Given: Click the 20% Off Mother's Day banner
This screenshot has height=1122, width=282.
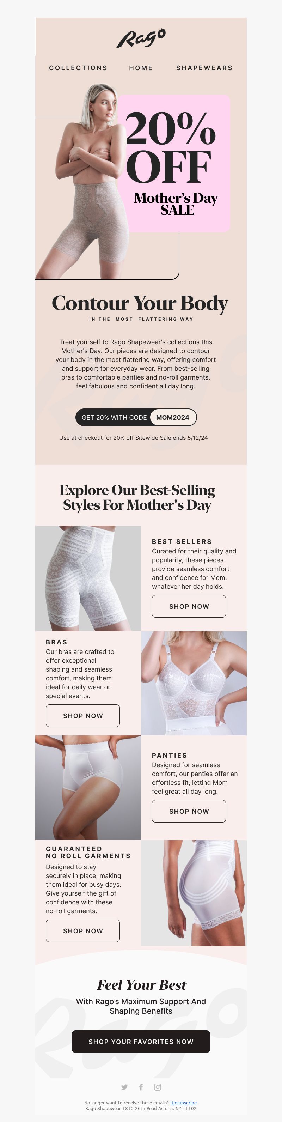Looking at the screenshot, I should 174,163.
